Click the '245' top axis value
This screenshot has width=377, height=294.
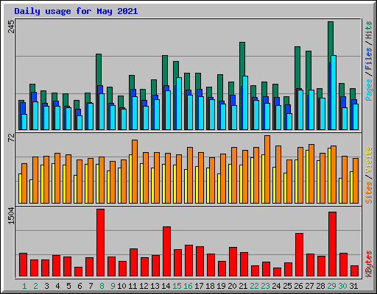pos(11,26)
